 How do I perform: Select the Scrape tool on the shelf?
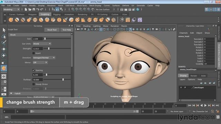77,20
